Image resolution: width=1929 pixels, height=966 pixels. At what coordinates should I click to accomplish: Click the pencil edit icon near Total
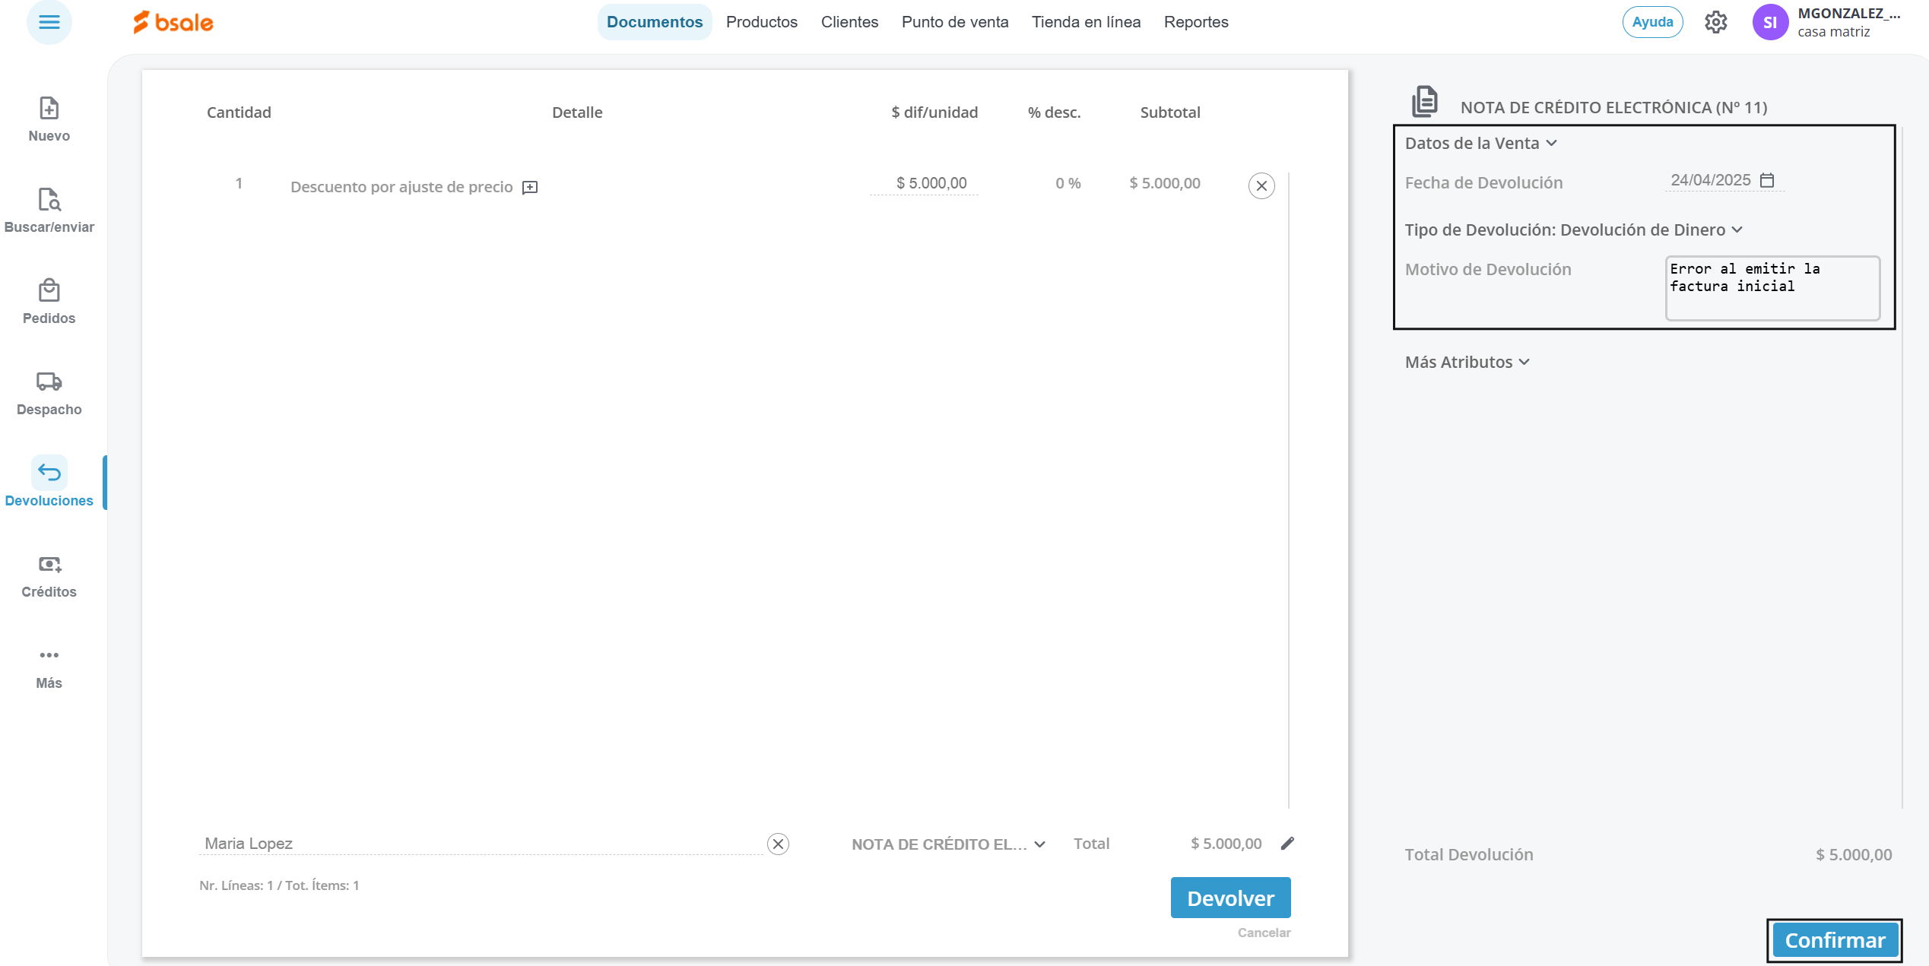click(1287, 844)
